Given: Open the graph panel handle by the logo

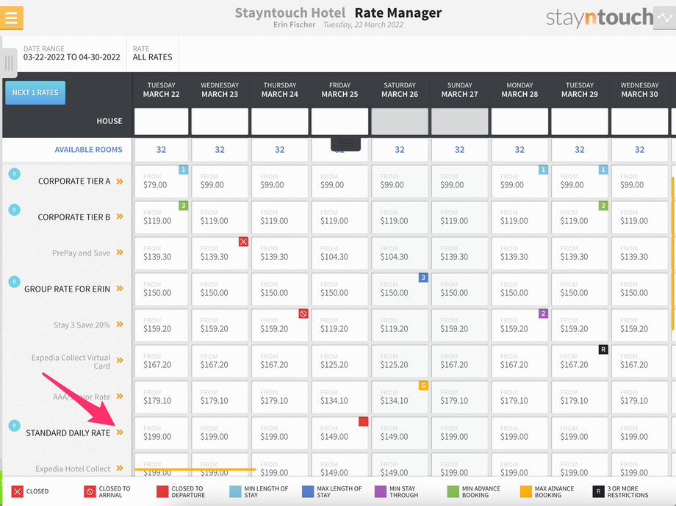Looking at the screenshot, I should tap(664, 18).
